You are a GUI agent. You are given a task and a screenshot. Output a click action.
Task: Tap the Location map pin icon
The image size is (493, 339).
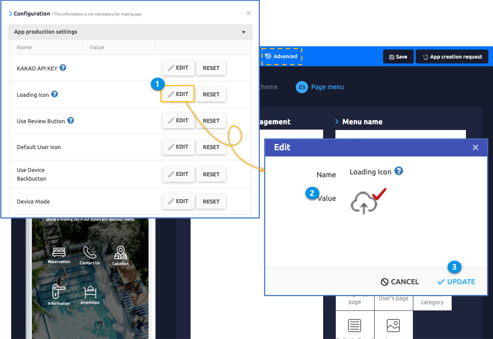pyautogui.click(x=121, y=253)
